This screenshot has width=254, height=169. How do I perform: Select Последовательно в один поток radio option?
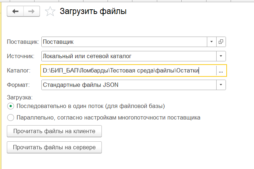coord(10,106)
